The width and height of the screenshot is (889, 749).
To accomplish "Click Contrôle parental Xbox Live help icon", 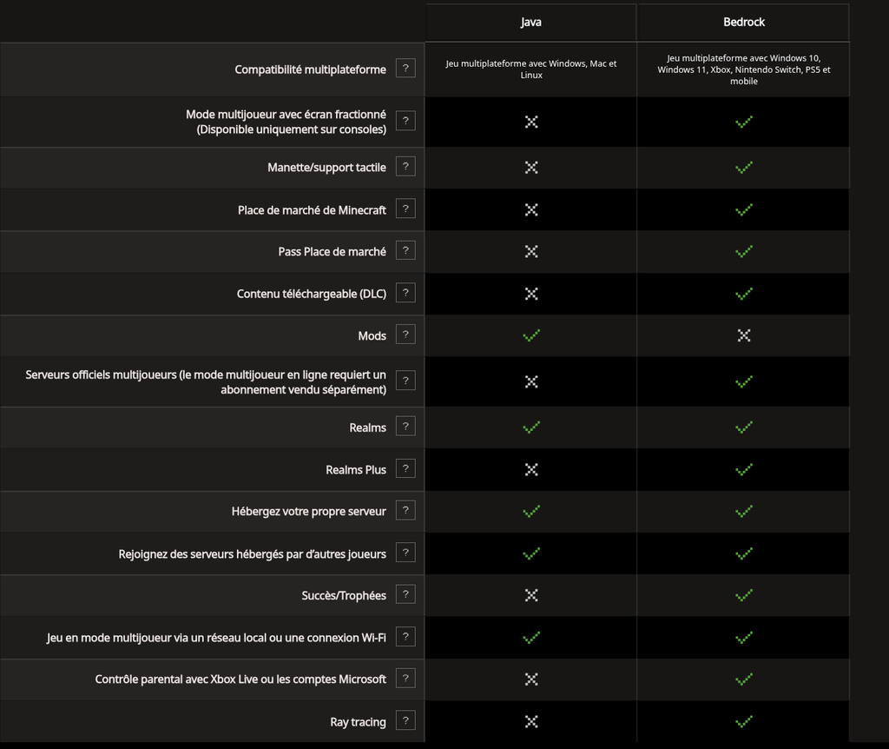I will coord(405,679).
